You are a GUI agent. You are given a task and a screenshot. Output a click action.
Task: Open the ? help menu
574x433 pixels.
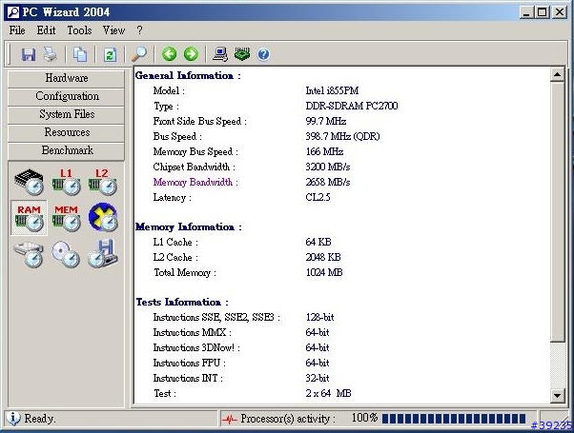139,30
